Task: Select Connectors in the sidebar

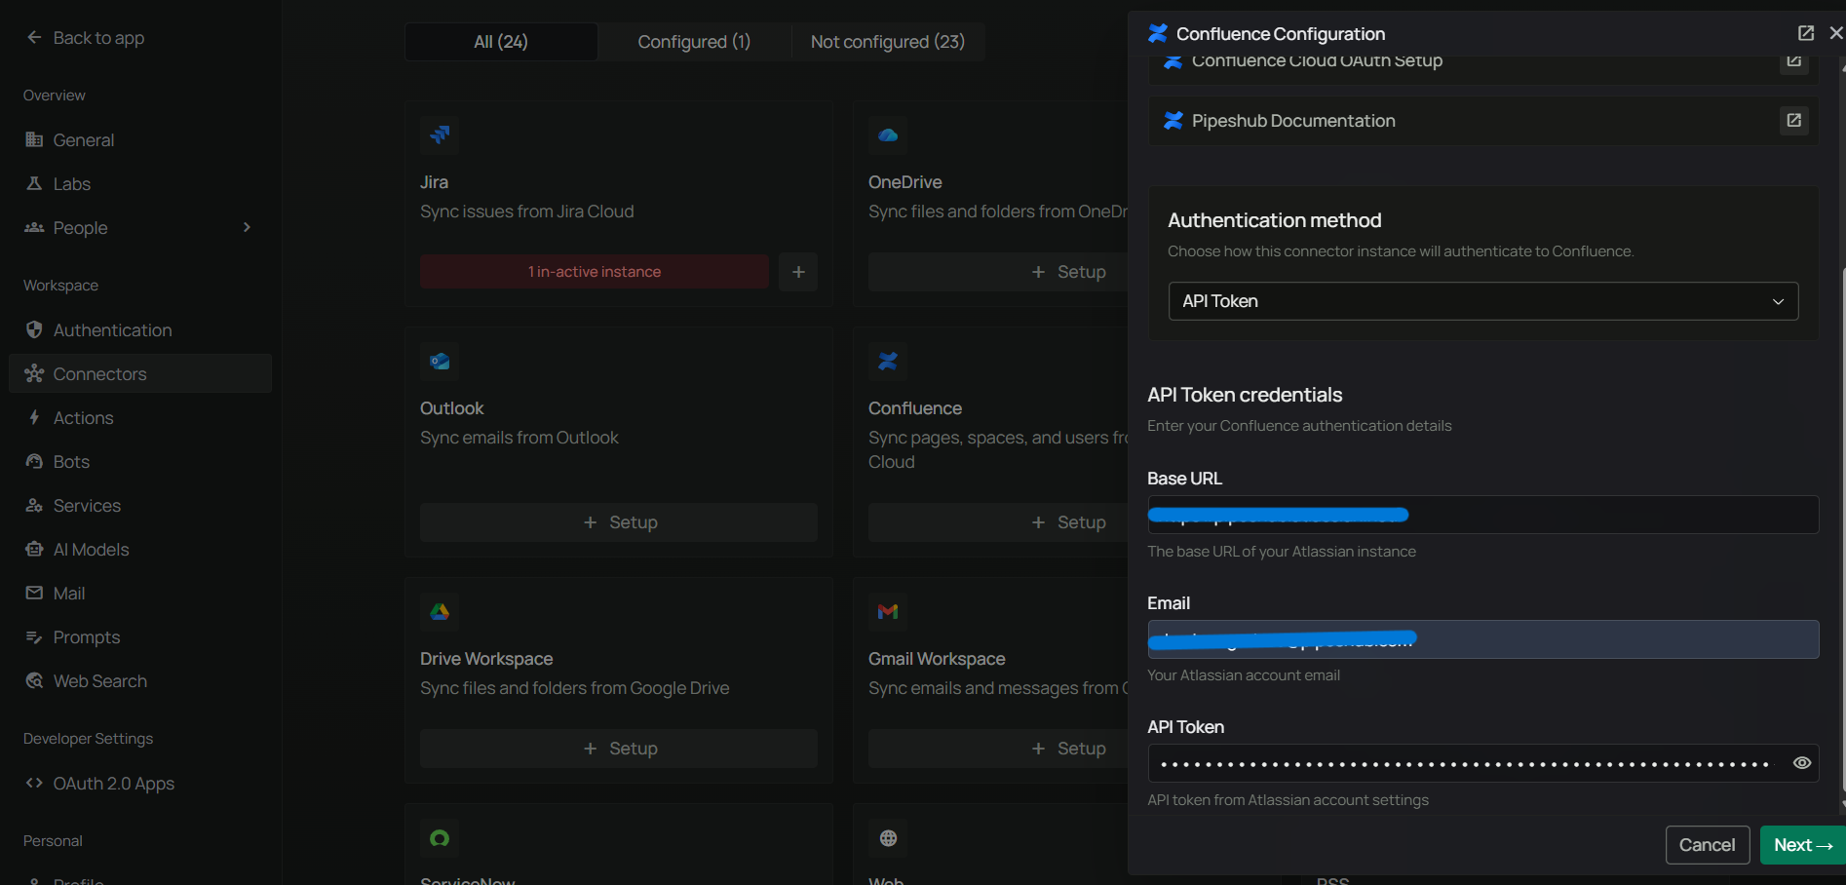Action: tap(140, 374)
